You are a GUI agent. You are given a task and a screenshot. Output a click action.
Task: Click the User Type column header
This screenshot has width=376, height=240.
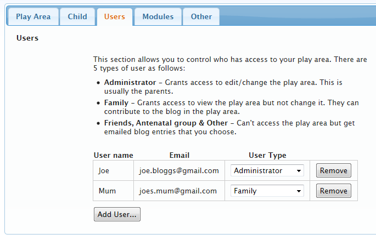(x=267, y=155)
